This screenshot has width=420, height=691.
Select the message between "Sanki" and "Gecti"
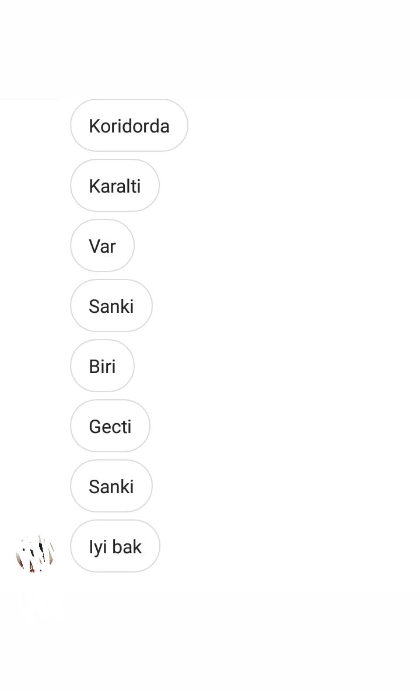[x=102, y=366]
